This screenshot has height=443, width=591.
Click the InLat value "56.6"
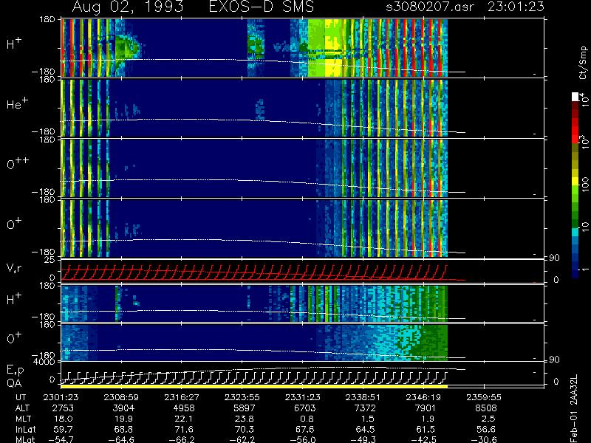486,429
